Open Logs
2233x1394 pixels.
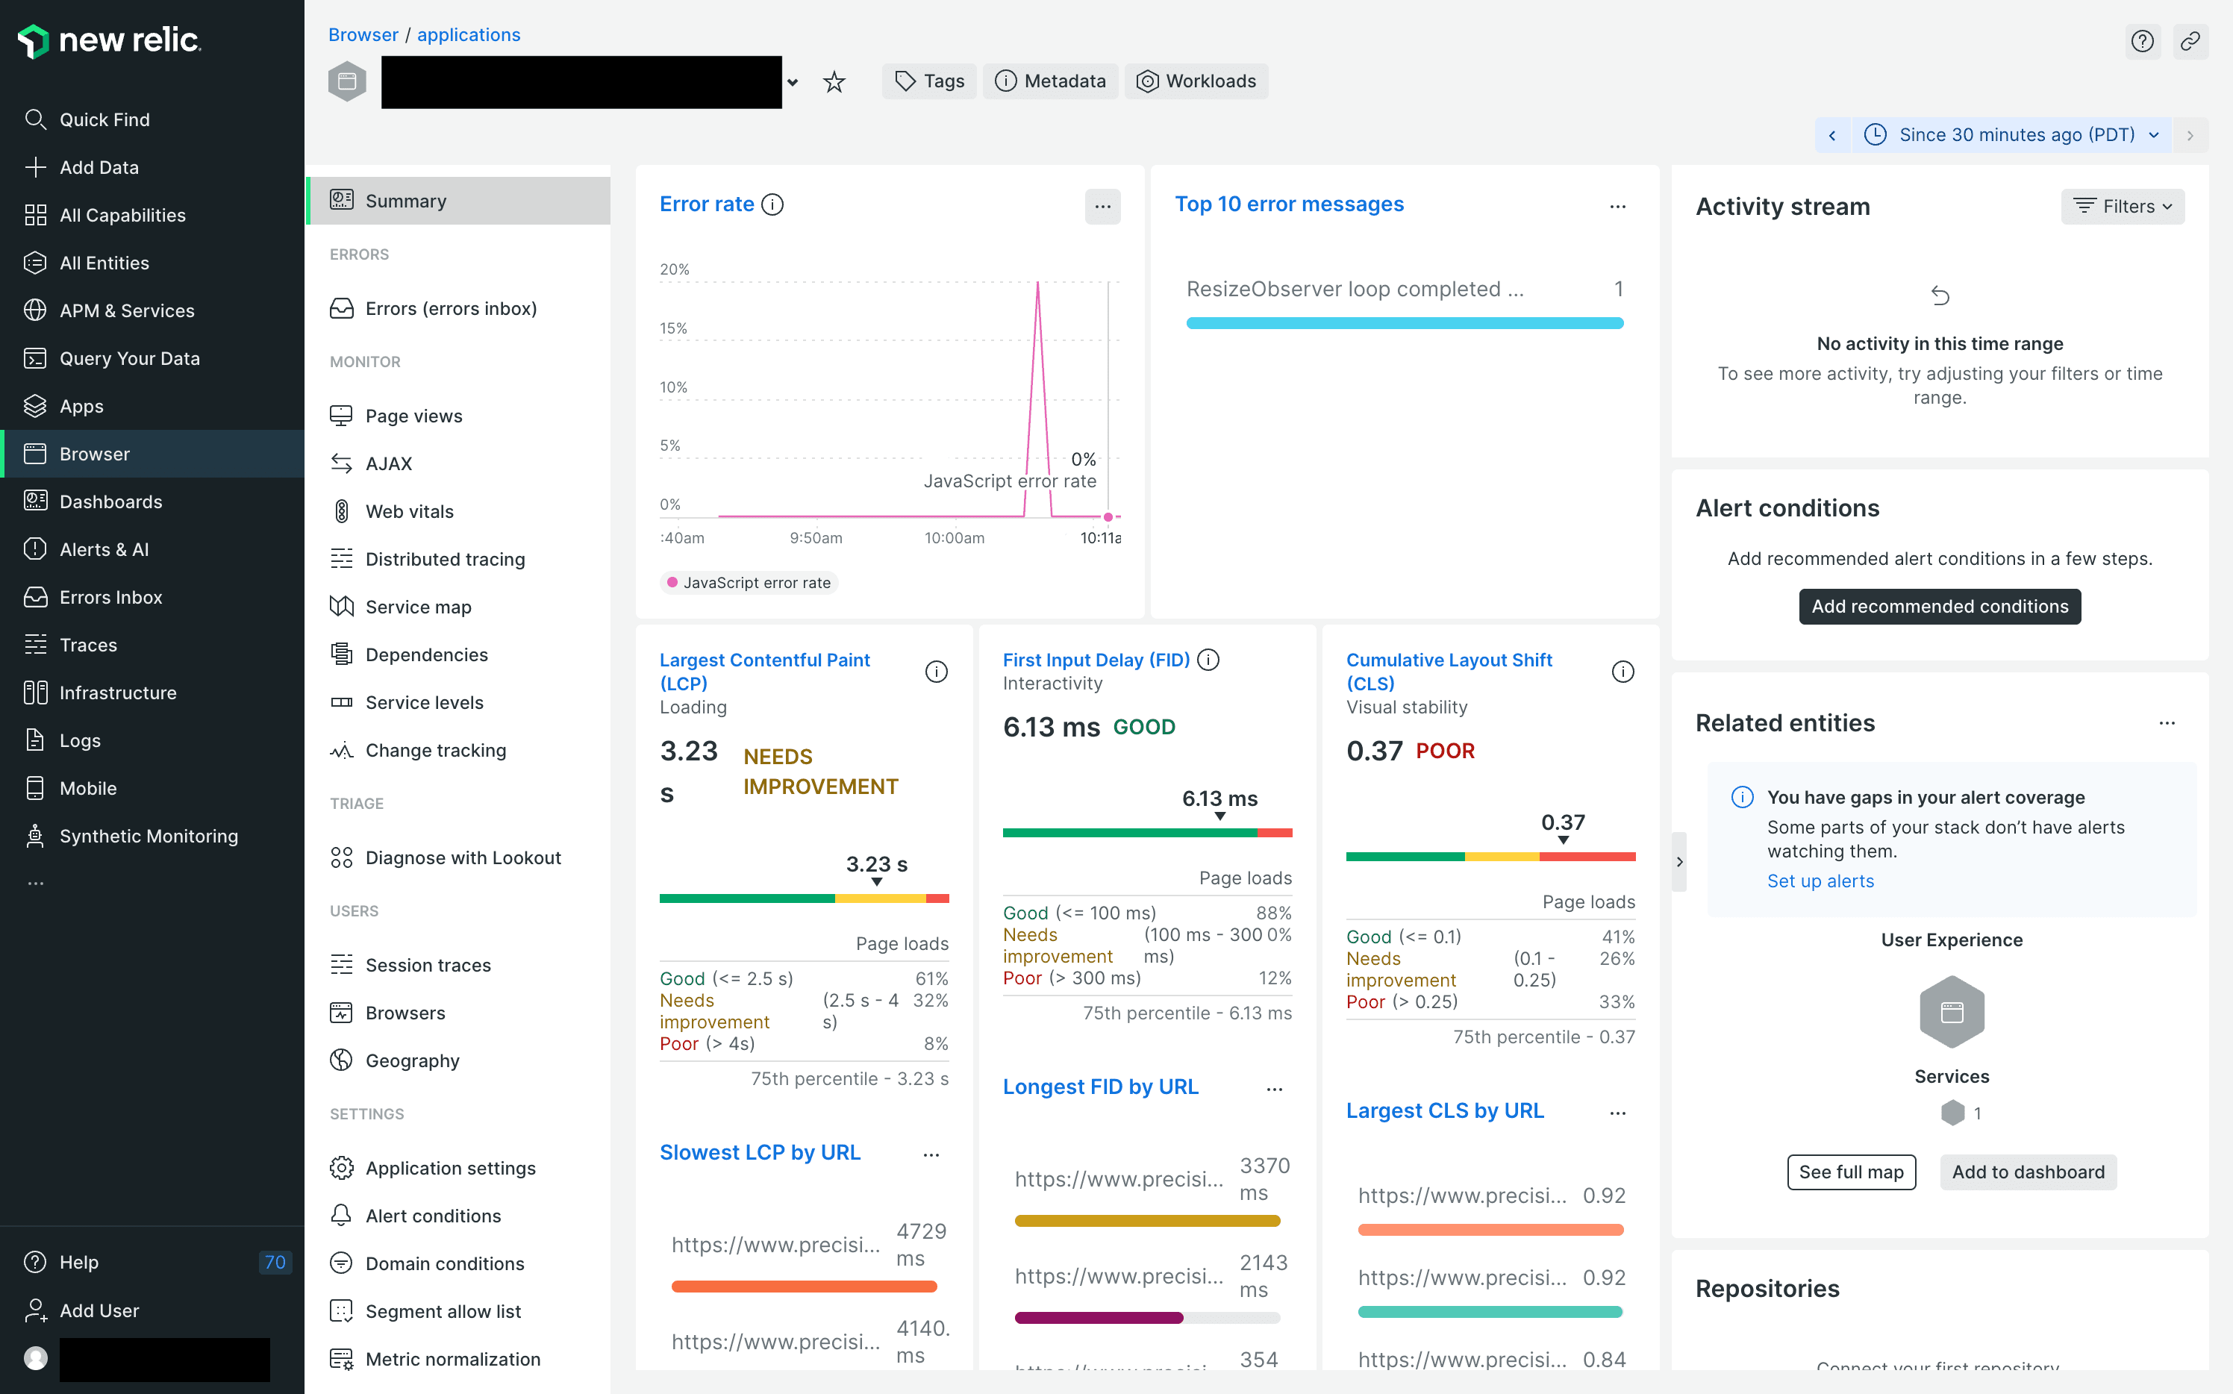[x=63, y=740]
